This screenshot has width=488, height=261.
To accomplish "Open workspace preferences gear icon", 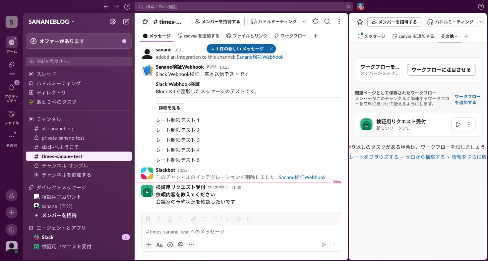I will 113,22.
